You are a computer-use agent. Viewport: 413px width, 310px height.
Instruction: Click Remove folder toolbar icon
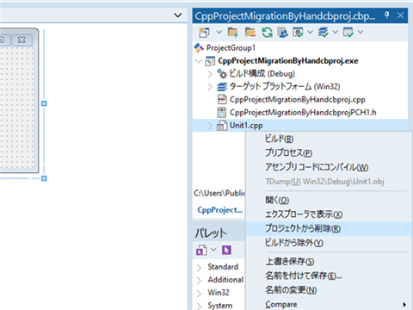click(x=250, y=32)
